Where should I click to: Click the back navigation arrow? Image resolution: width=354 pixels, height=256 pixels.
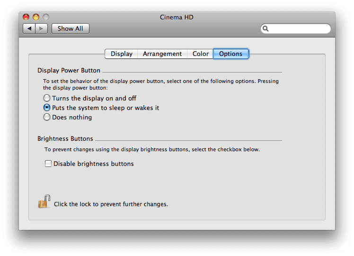pos(29,28)
